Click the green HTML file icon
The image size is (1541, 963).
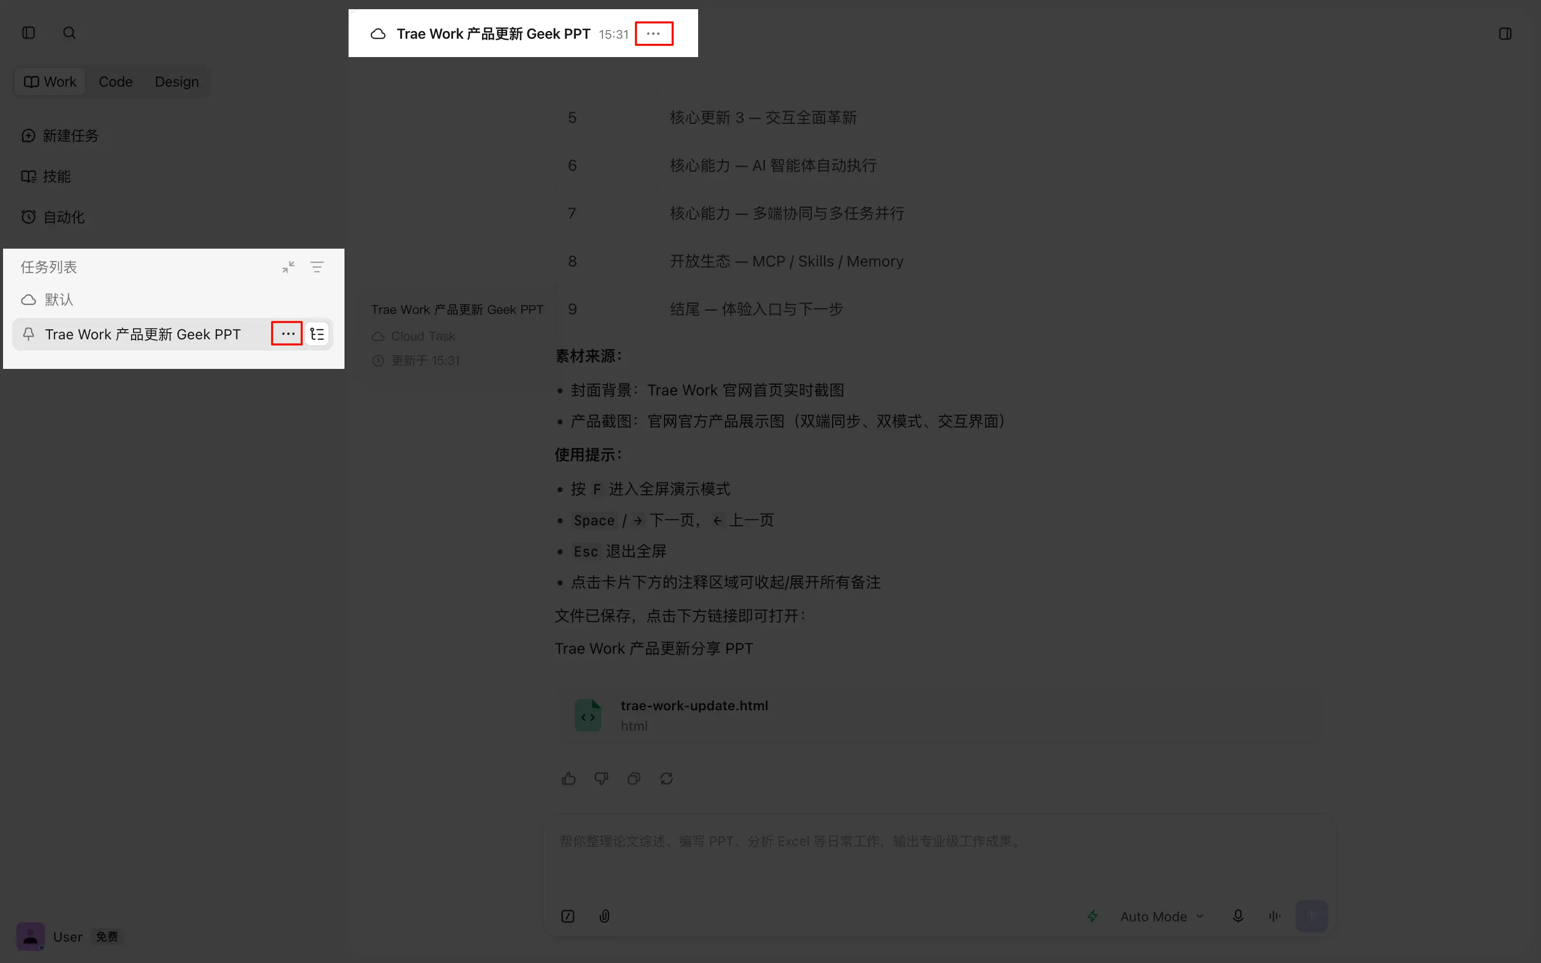click(588, 715)
